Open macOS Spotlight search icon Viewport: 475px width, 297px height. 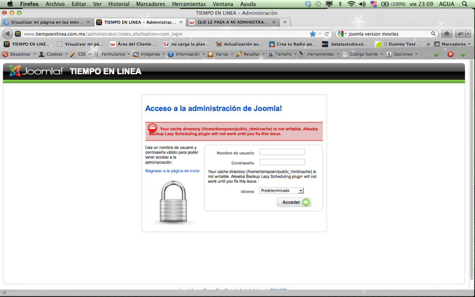coord(465,4)
